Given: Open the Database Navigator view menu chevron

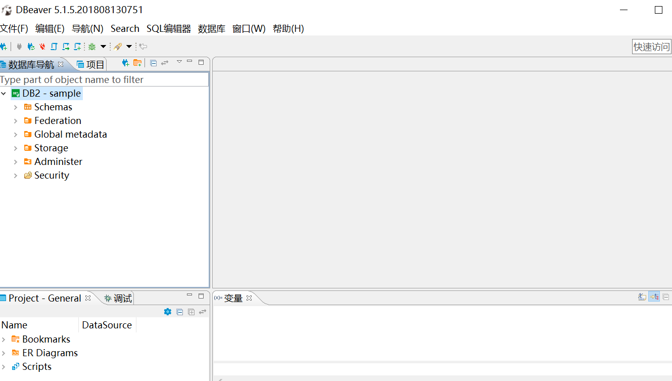Looking at the screenshot, I should pos(179,61).
